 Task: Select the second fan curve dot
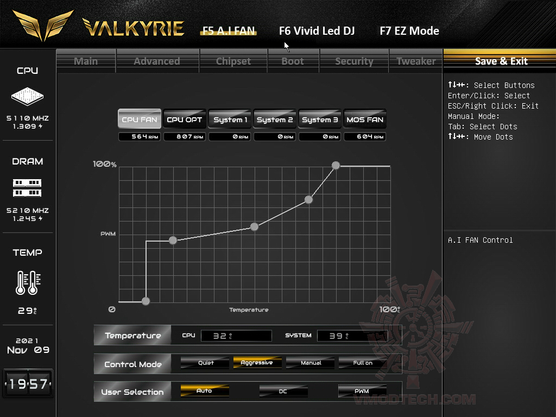pos(173,241)
